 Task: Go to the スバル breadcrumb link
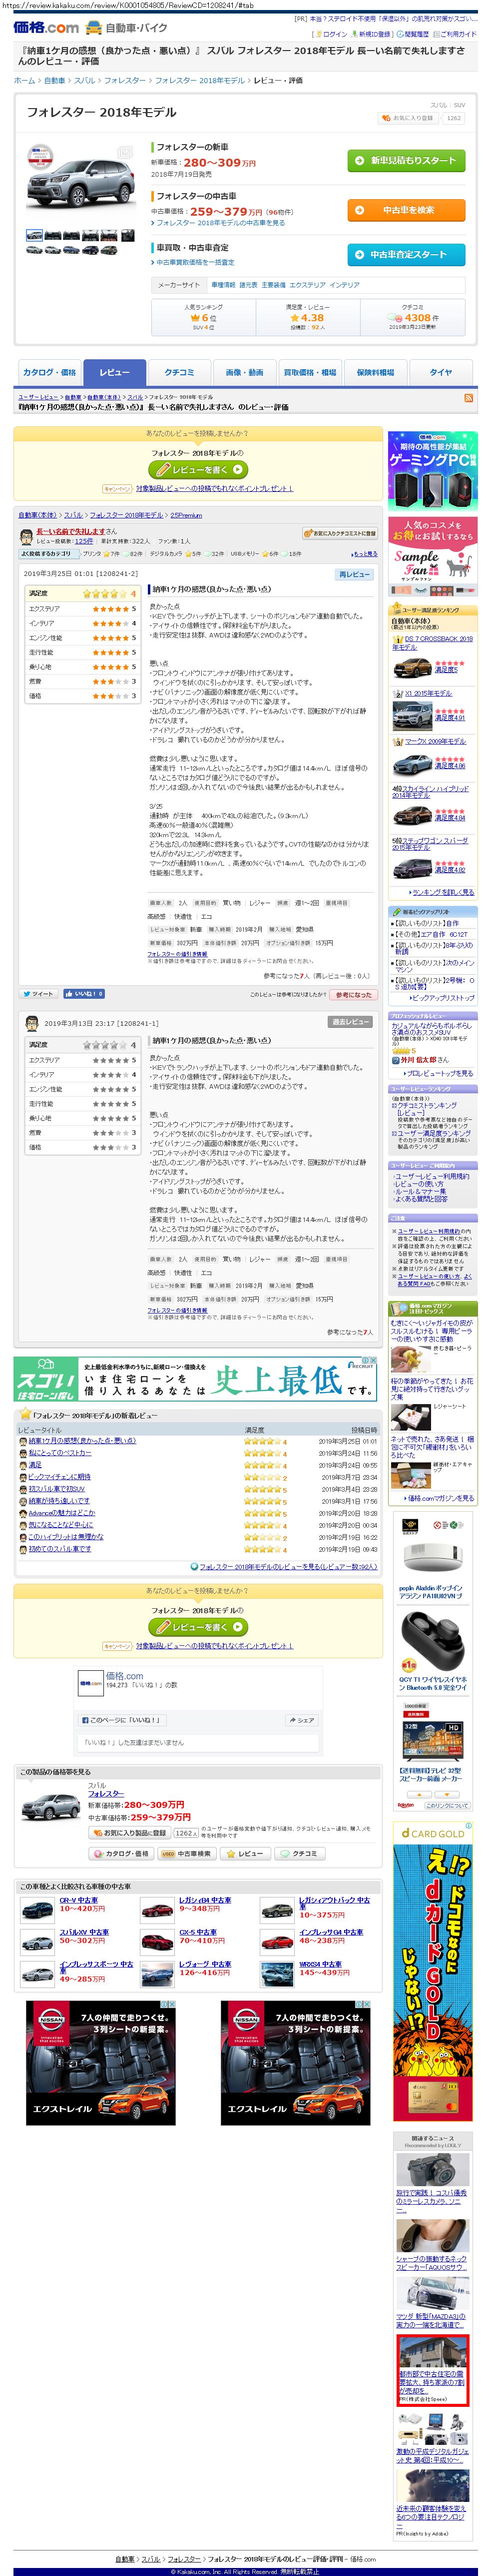(84, 80)
